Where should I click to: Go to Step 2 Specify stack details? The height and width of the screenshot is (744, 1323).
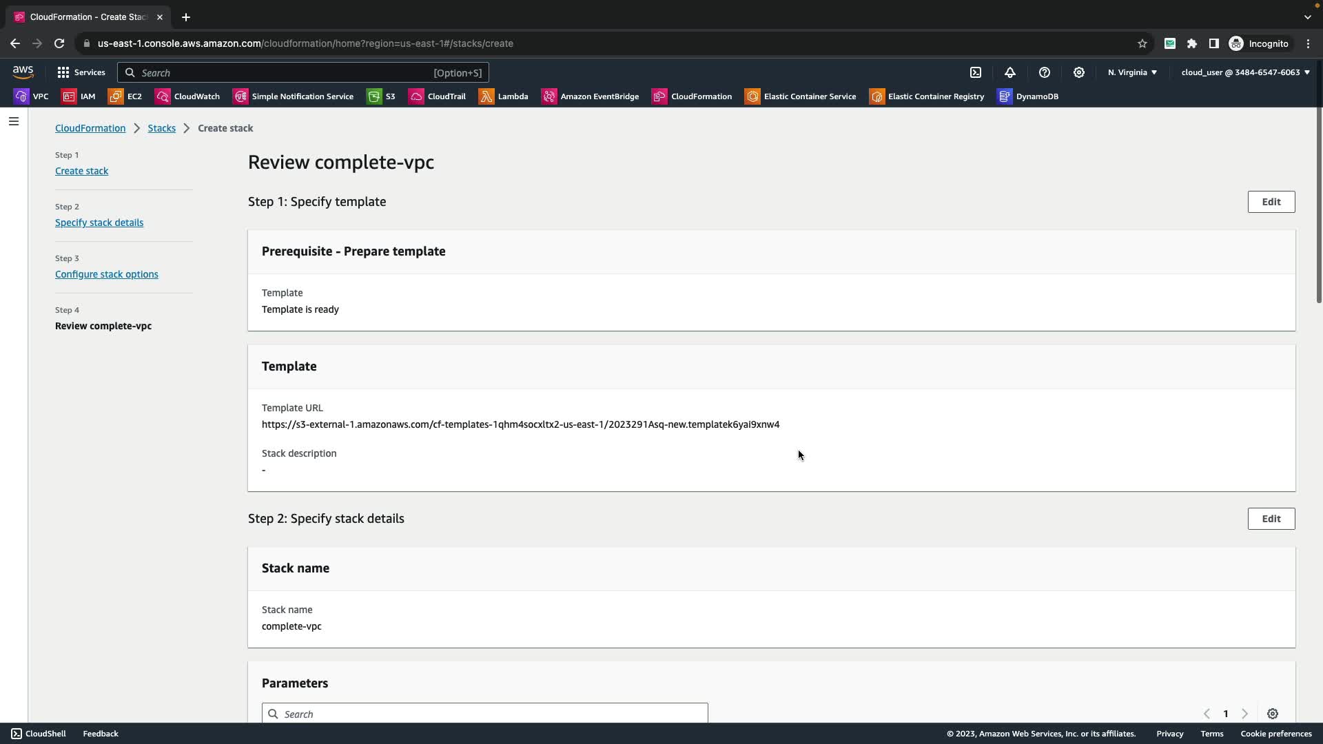tap(99, 223)
